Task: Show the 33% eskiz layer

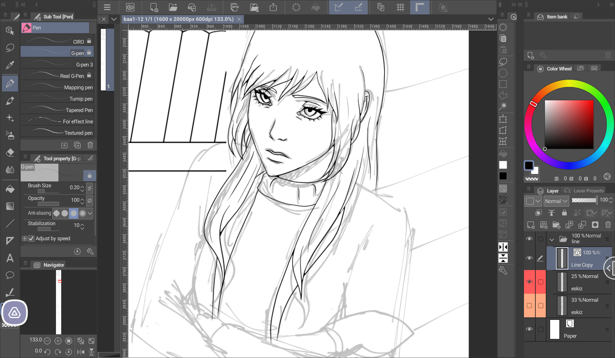Action: pos(529,305)
